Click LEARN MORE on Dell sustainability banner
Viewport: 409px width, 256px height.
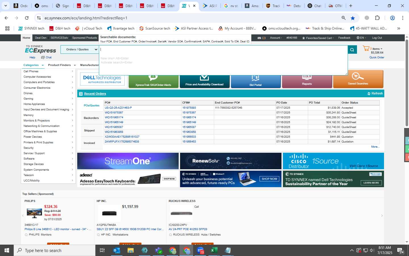(371, 183)
